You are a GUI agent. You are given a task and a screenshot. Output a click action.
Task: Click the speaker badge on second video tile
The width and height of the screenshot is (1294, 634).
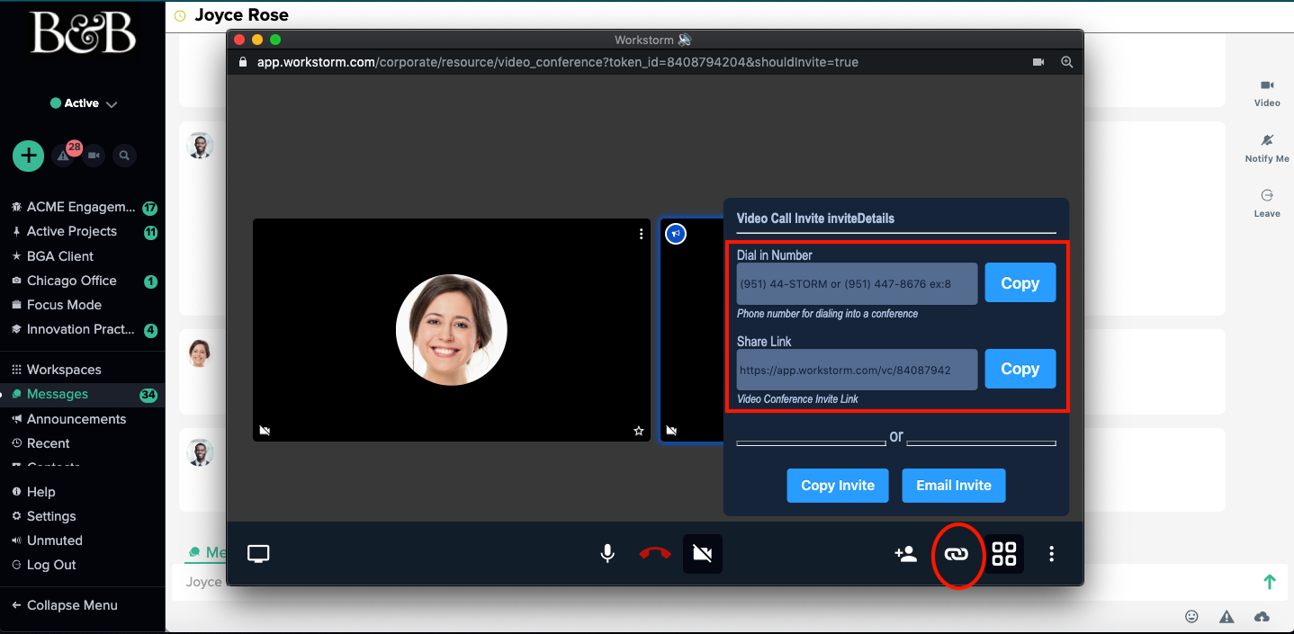coord(676,234)
